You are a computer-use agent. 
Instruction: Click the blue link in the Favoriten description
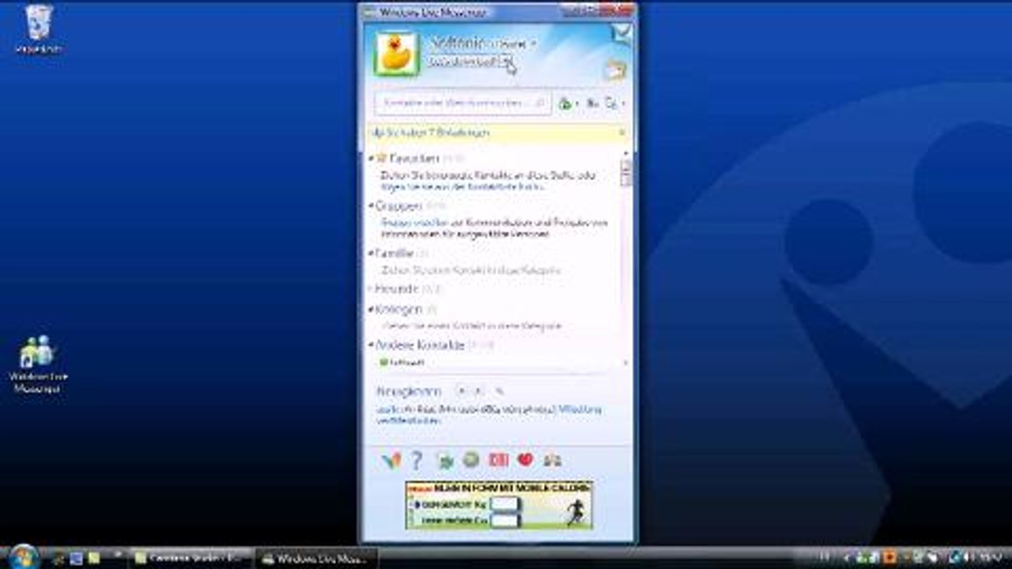463,187
